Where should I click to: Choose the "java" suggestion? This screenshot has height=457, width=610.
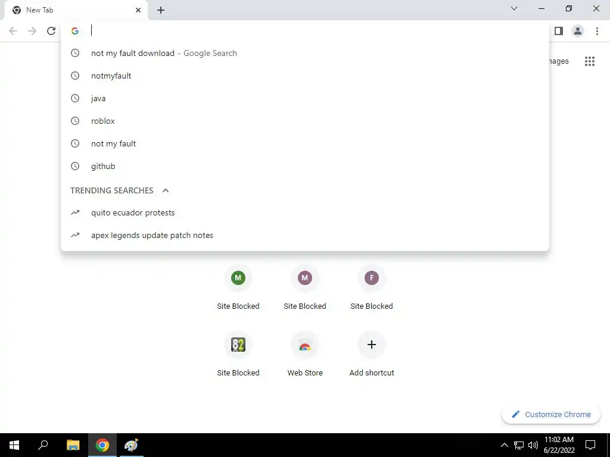pyautogui.click(x=305, y=98)
